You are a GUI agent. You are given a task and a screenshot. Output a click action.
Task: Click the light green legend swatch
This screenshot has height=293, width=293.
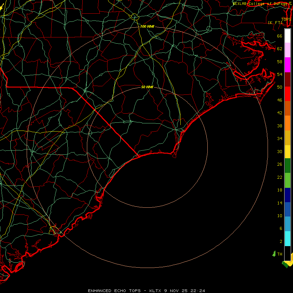point(287,180)
